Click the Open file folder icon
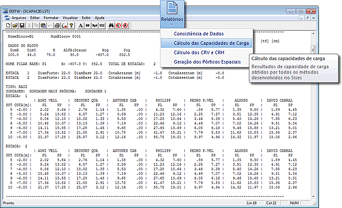This screenshot has height=208, width=342. click(15, 26)
